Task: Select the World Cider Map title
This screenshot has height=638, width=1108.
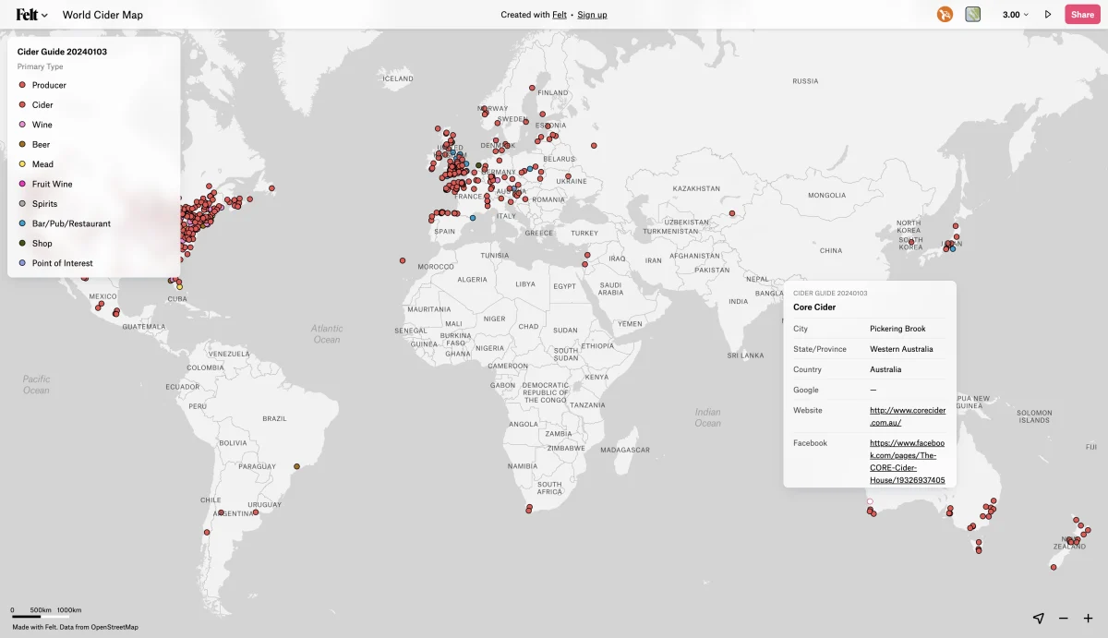Action: (102, 15)
